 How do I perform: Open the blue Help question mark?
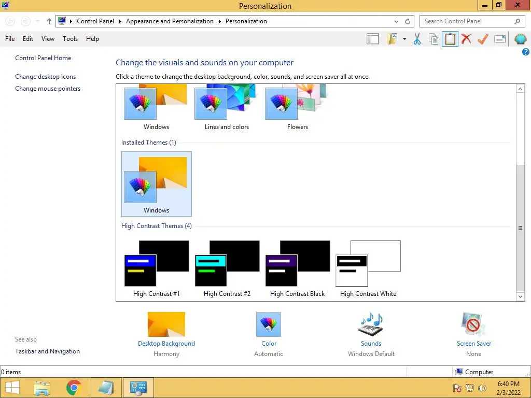[526, 52]
